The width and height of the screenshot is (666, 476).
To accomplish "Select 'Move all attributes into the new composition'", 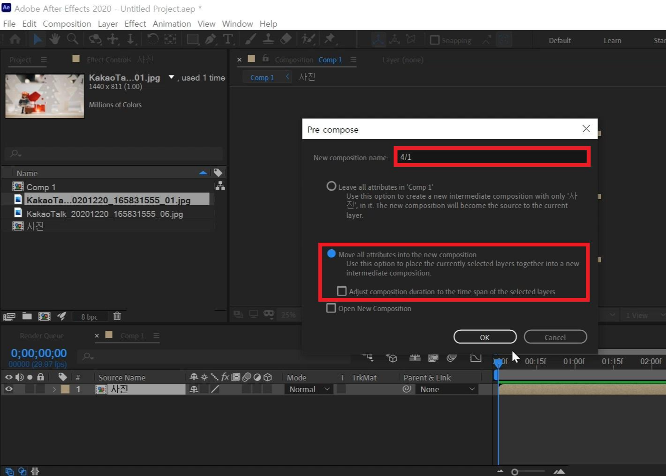I will click(331, 253).
